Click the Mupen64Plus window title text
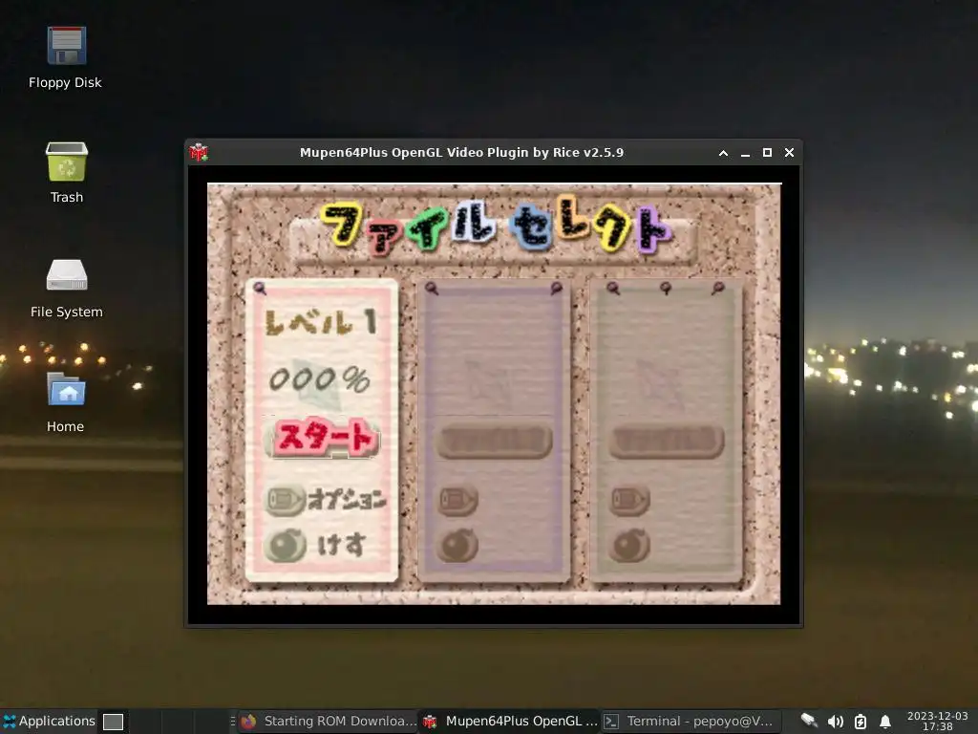Image resolution: width=978 pixels, height=734 pixels. (x=461, y=153)
